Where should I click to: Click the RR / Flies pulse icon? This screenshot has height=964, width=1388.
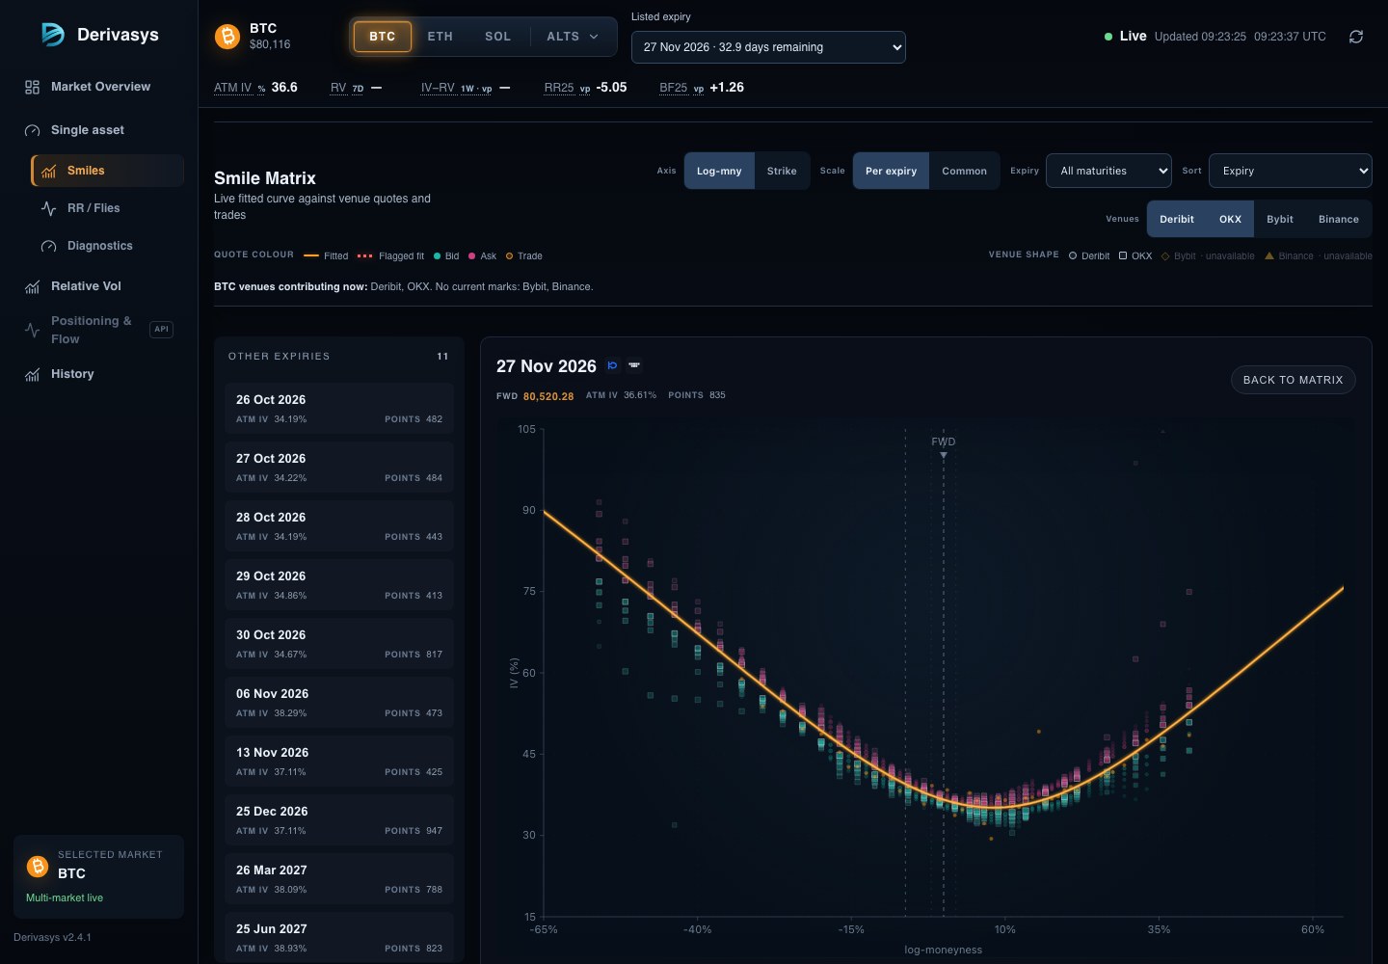[x=49, y=208]
